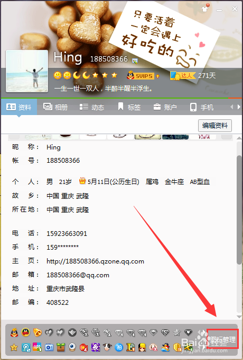This screenshot has height=360, width=243.
Task: Click the 达人 badge icon
Action: [183, 75]
